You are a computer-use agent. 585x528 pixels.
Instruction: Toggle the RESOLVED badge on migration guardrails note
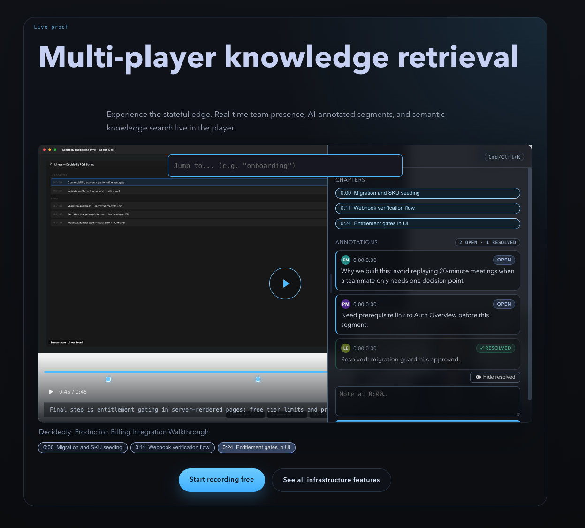tap(495, 348)
